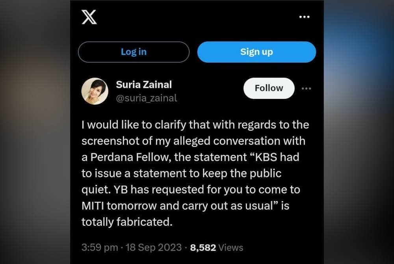Screen dimensions: 394x264
Task: Click the 3:59 pm time text
Action: [98, 247]
